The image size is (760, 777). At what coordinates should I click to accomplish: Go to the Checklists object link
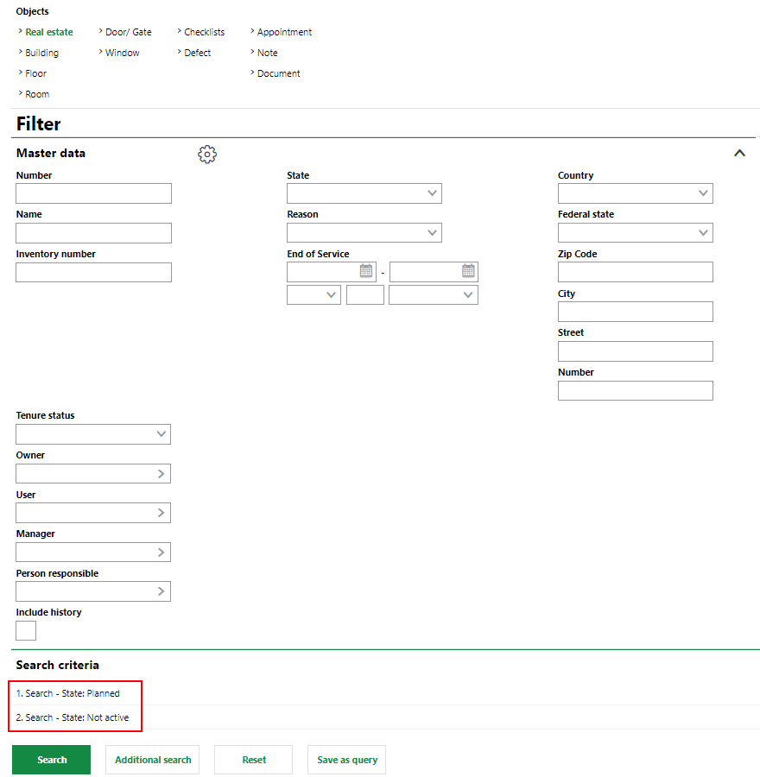pyautogui.click(x=204, y=32)
